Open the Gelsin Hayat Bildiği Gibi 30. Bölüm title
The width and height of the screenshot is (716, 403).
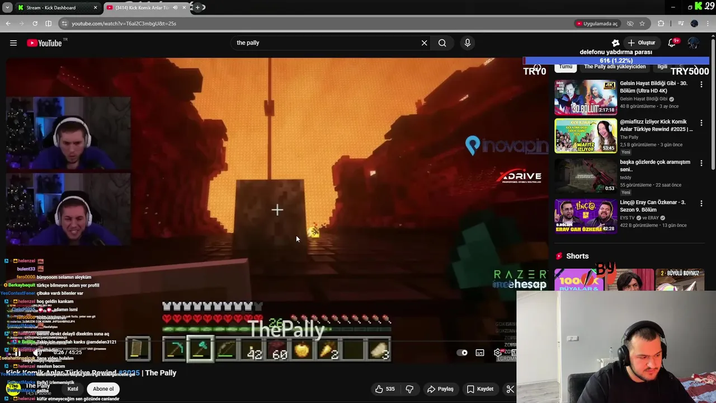point(653,87)
